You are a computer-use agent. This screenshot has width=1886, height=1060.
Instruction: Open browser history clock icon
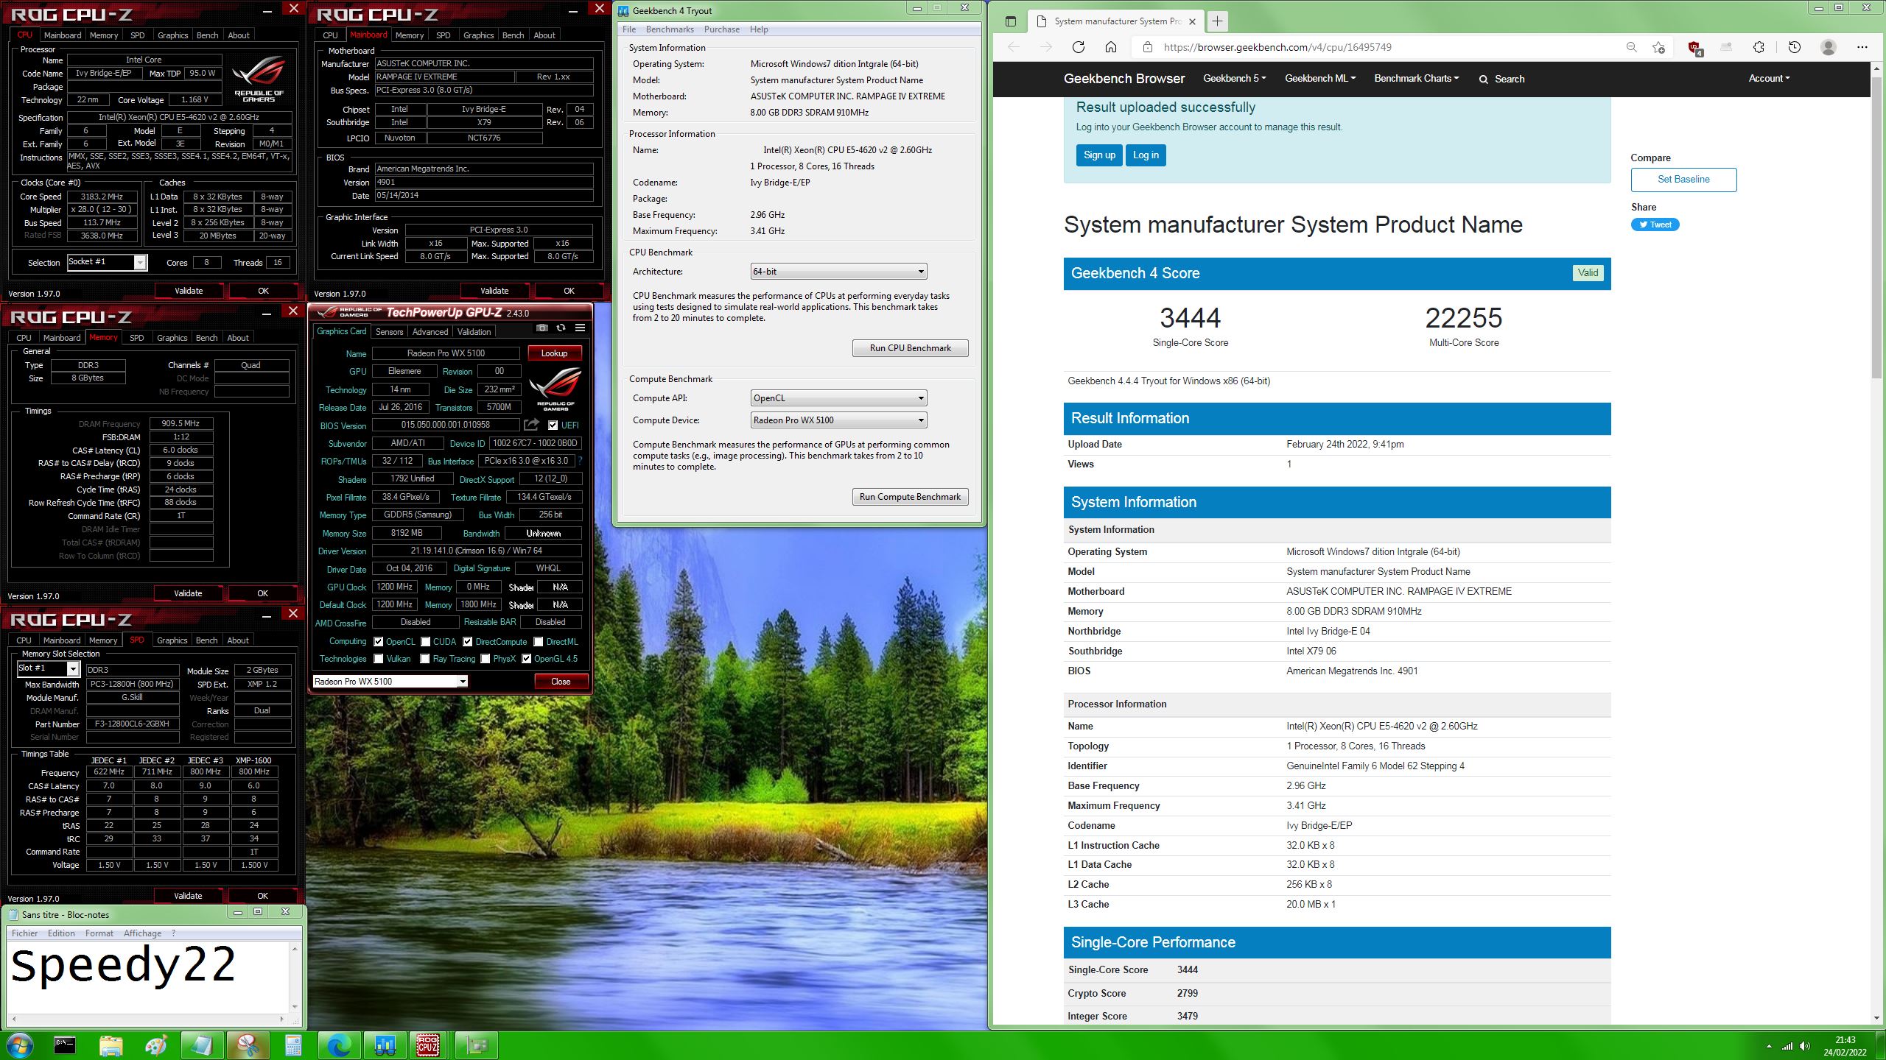point(1794,47)
